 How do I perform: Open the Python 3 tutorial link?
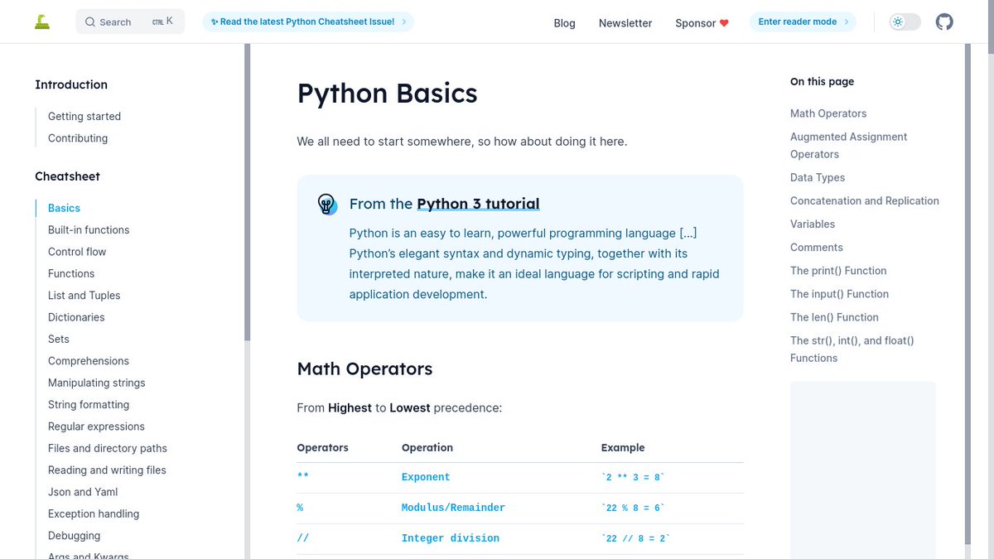click(x=478, y=204)
